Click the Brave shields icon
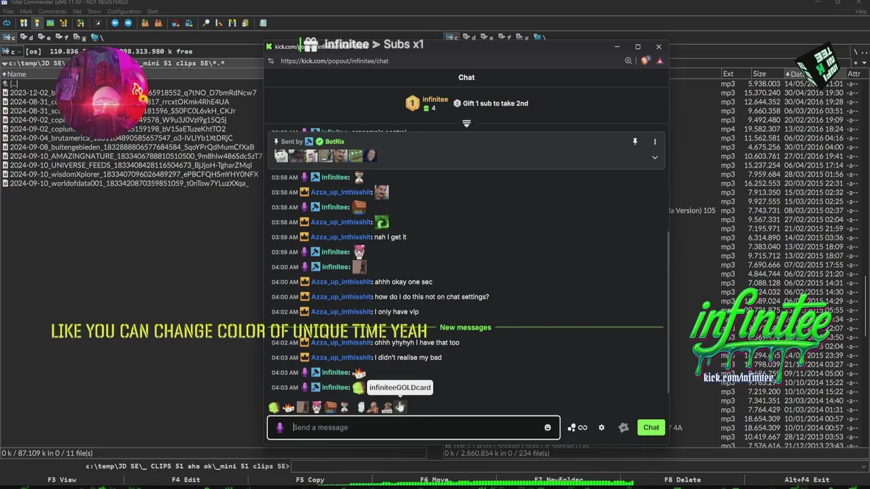Viewport: 870px width, 489px height. pyautogui.click(x=645, y=60)
